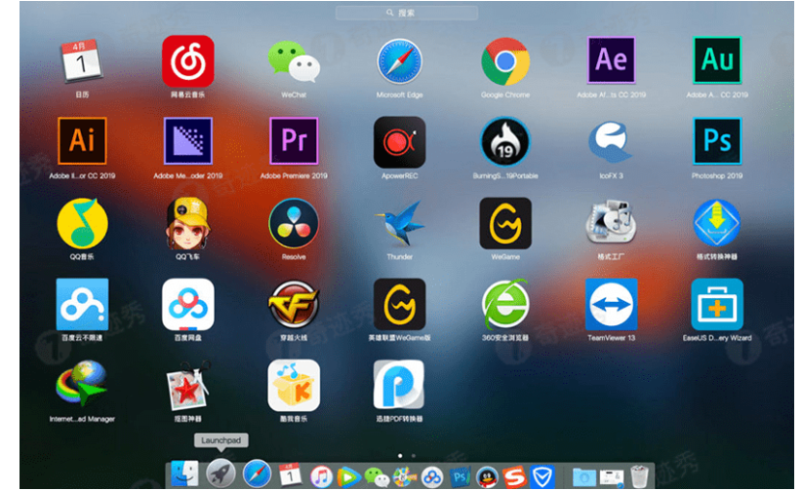Screen dimensions: 802x491
Task: Open the blue shield security app in Dock
Action: pos(542,477)
